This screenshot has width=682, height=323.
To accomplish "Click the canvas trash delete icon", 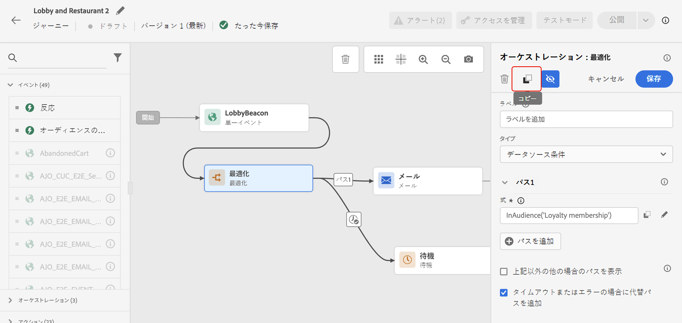I will [x=345, y=59].
